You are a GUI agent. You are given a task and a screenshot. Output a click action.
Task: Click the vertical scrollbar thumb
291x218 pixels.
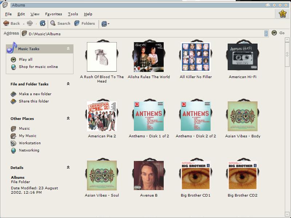tap(287, 54)
